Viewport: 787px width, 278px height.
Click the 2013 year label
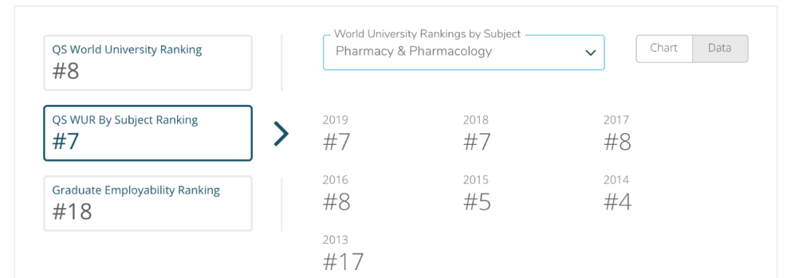(x=335, y=240)
